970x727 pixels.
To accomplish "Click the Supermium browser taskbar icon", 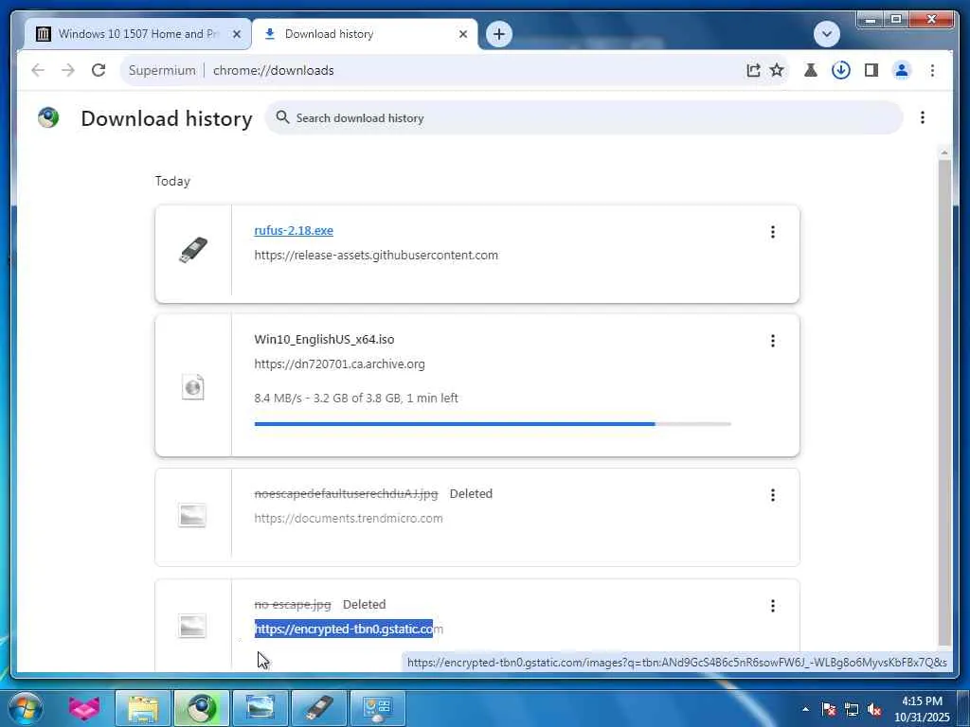I will 202,708.
